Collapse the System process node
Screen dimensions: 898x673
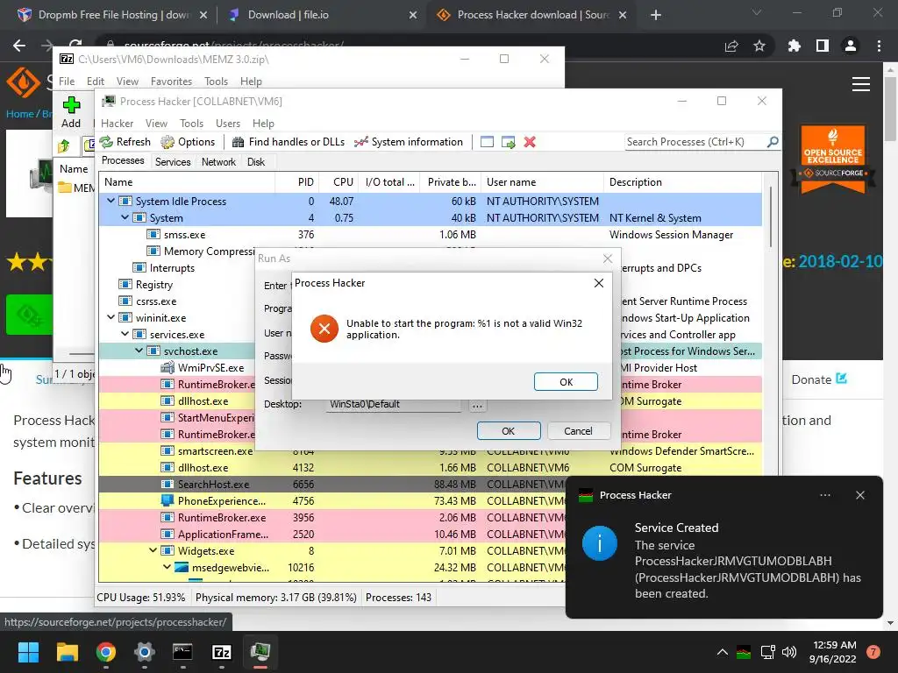(125, 217)
